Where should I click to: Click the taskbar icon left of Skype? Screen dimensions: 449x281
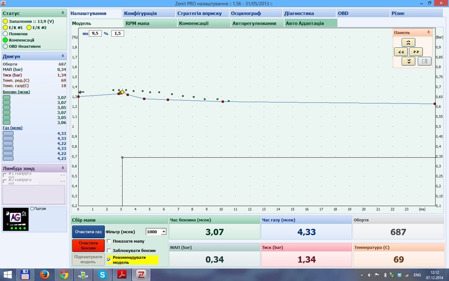pos(83,275)
